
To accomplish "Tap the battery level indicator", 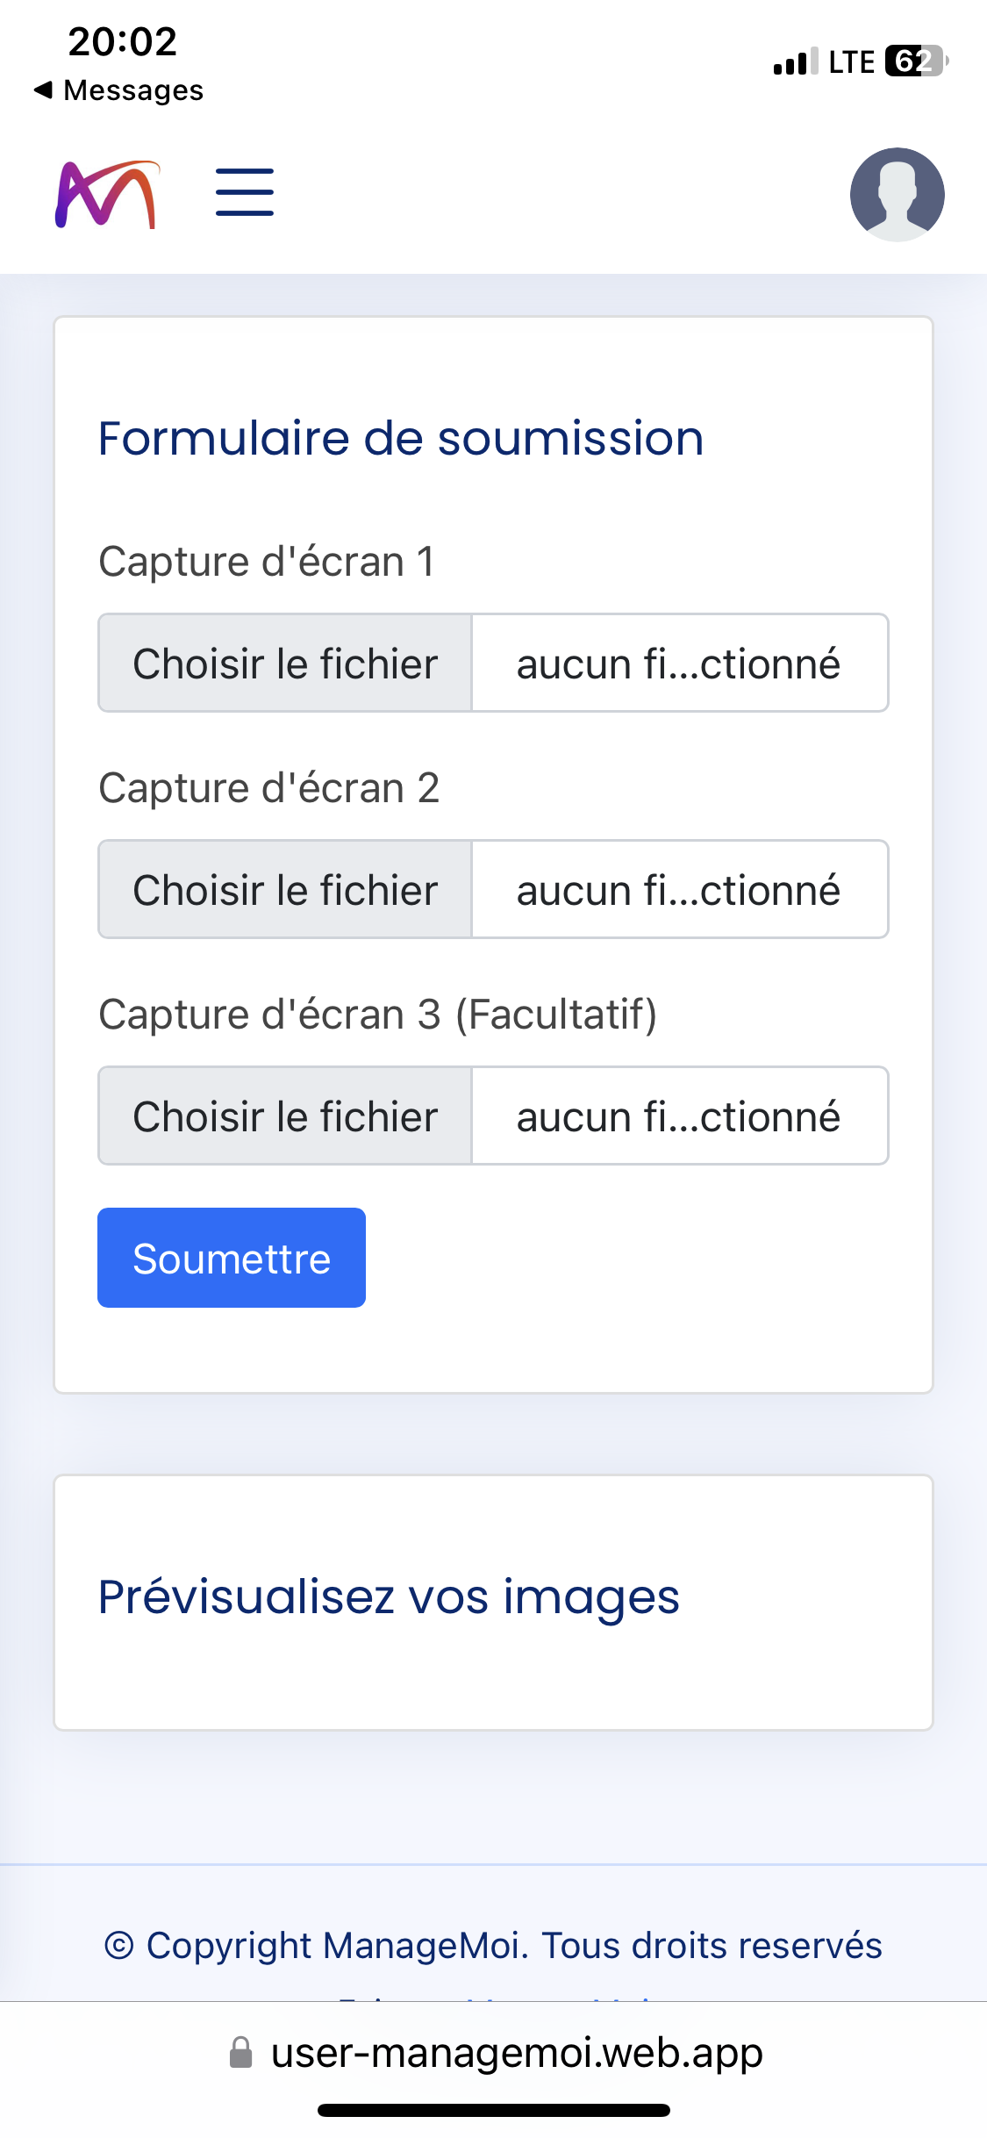I will click(x=916, y=61).
